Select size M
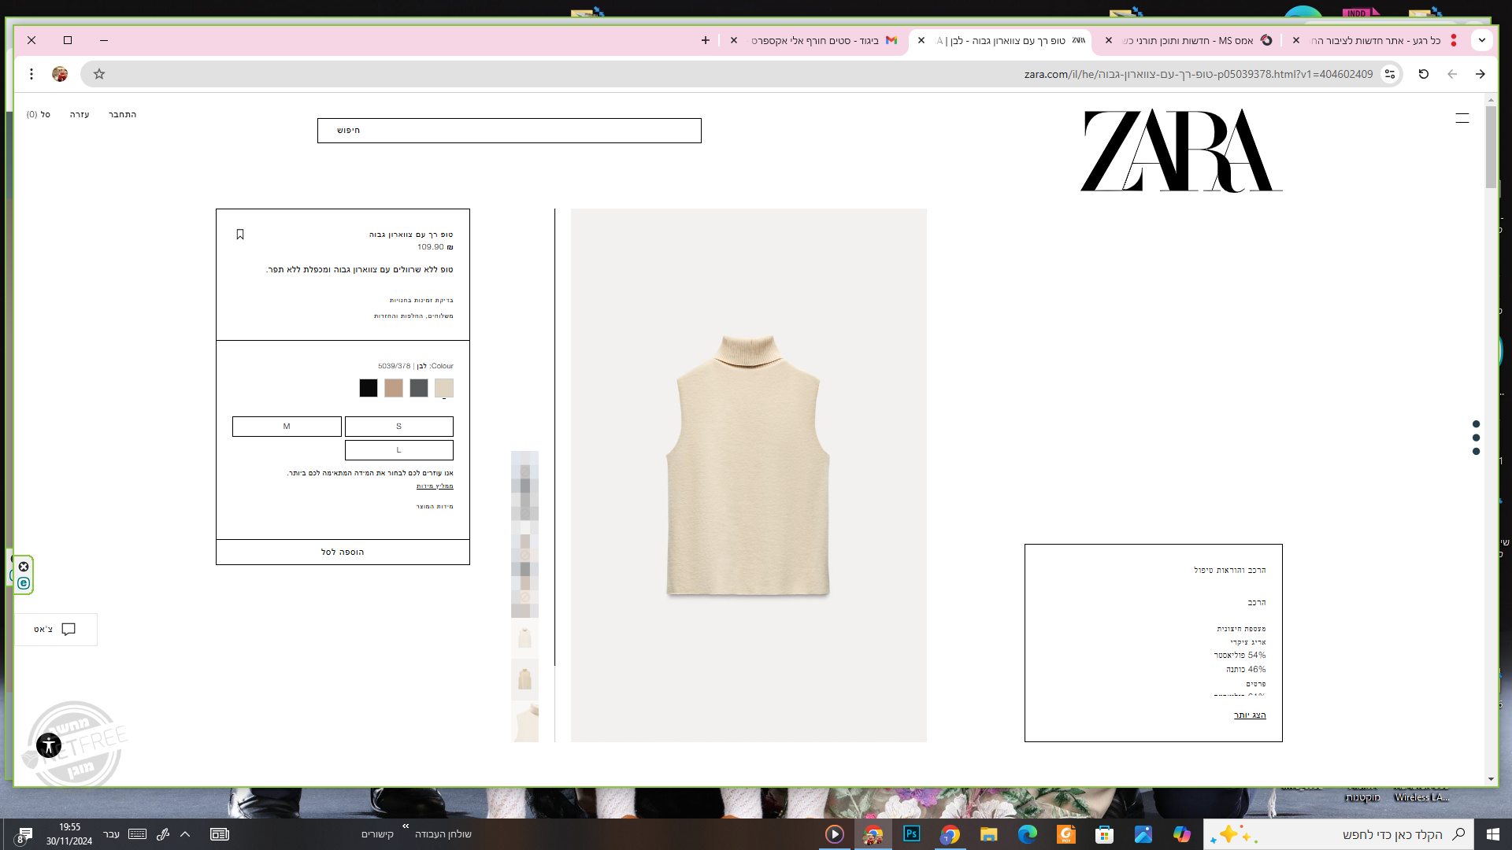Screen dimensions: 1512x850 pos(287,427)
